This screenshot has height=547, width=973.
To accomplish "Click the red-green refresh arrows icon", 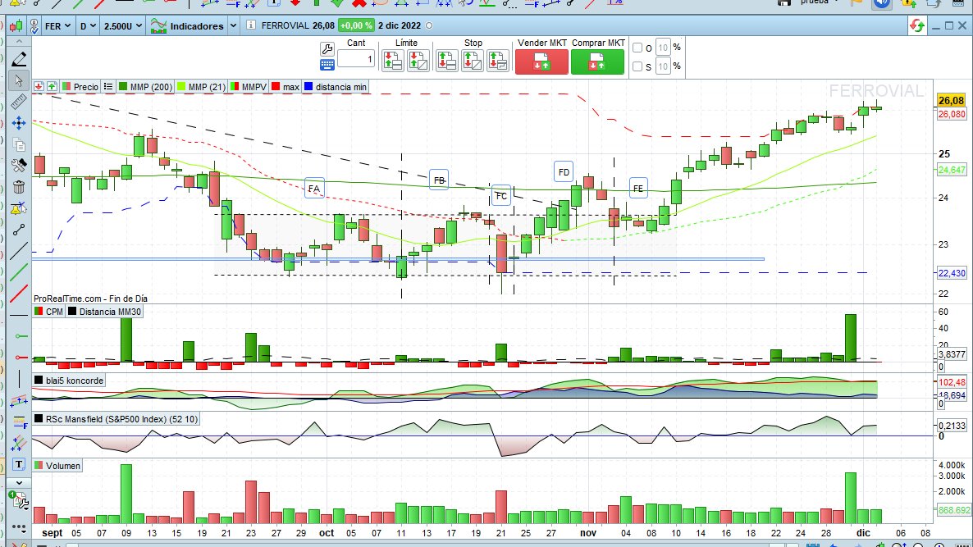I will pos(917,25).
